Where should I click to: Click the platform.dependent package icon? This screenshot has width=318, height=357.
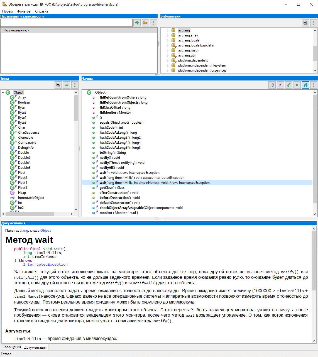174,60
